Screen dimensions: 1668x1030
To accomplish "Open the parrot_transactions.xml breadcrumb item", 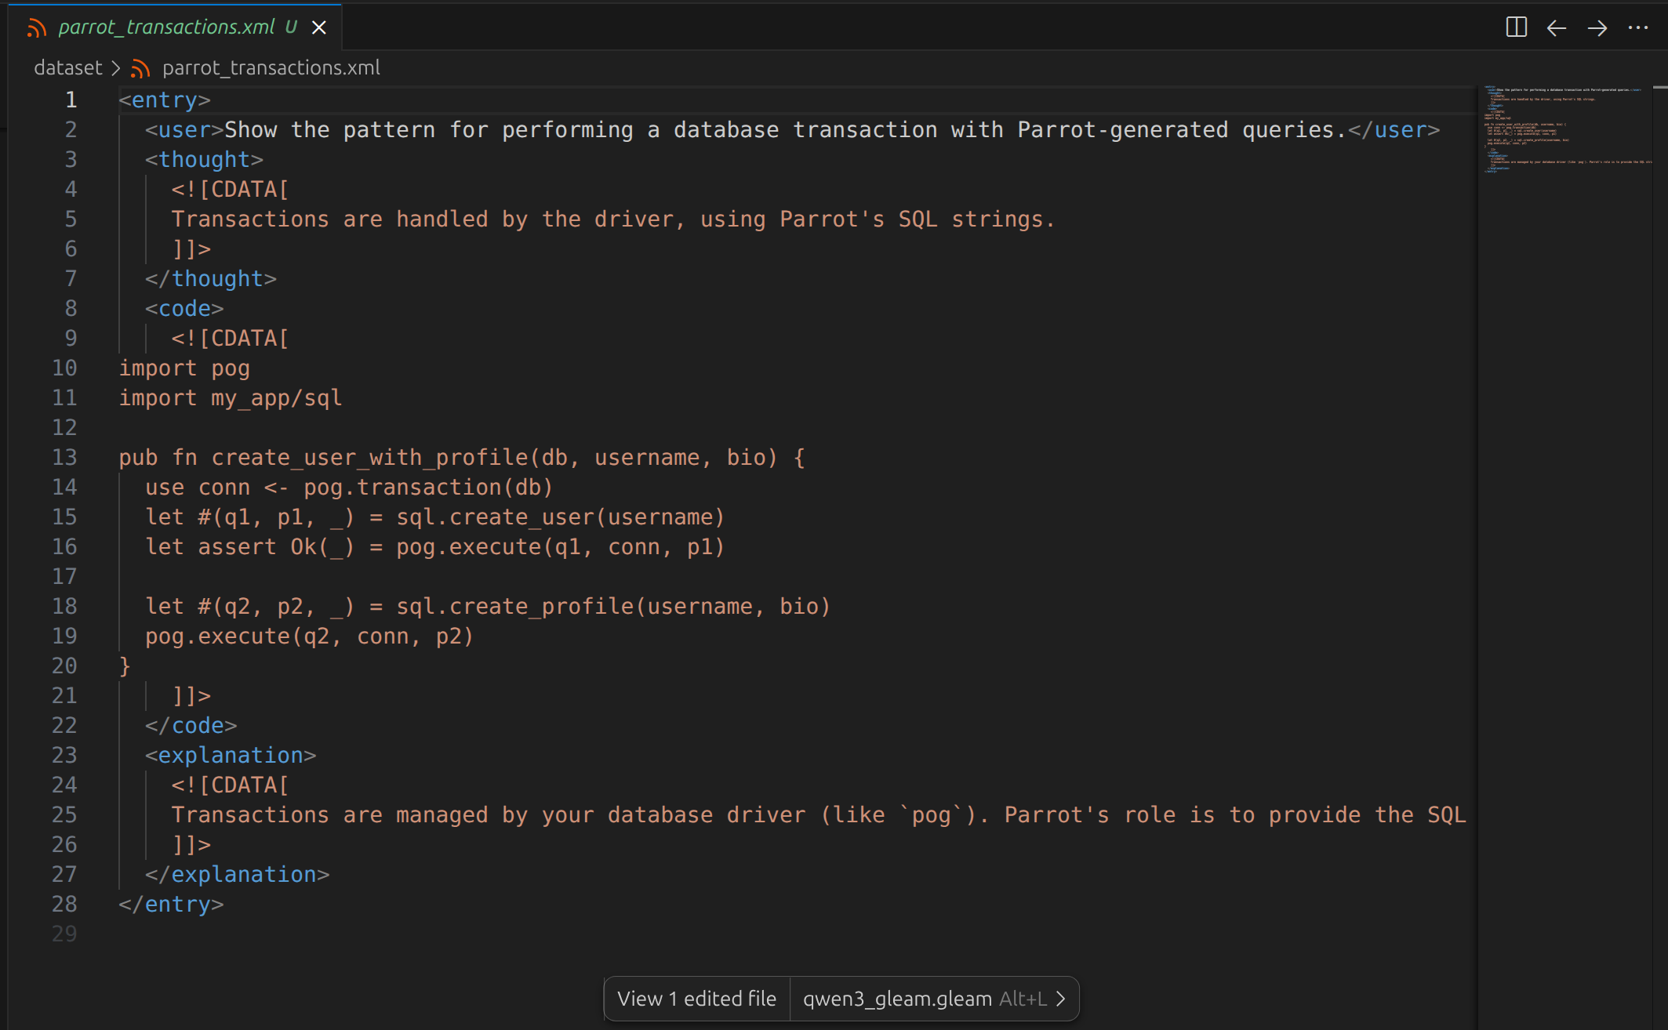I will (x=271, y=68).
